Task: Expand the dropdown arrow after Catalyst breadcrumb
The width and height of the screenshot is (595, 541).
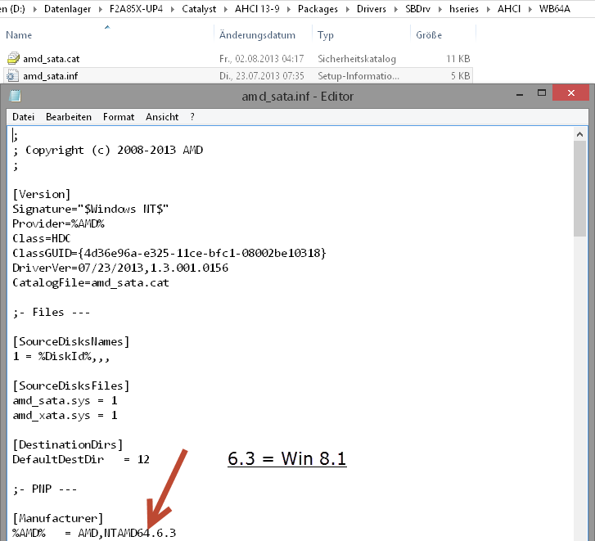Action: 225,9
